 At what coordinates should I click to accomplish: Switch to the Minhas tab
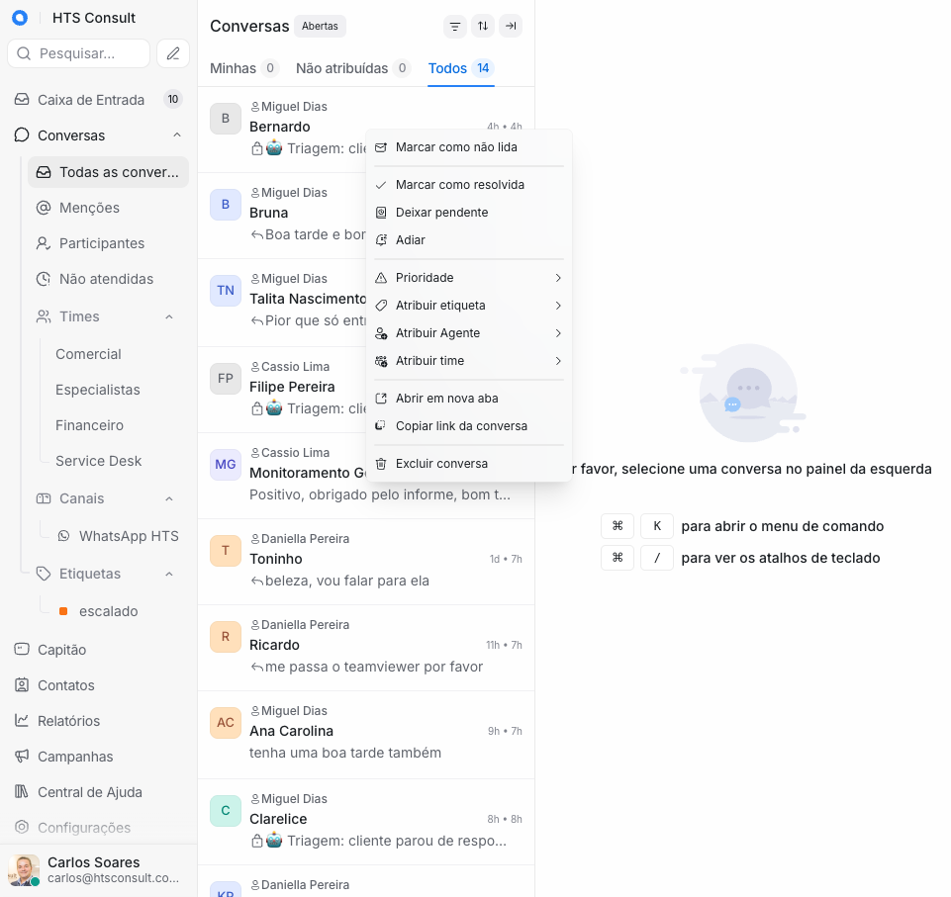coord(243,68)
